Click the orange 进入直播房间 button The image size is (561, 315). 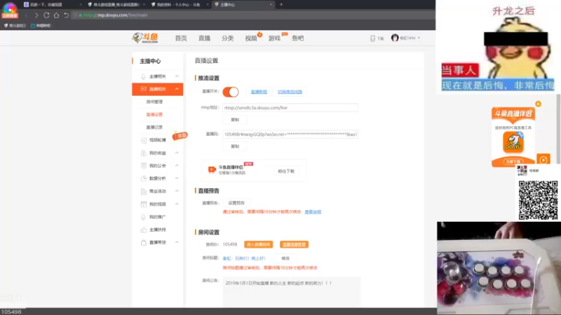(258, 244)
